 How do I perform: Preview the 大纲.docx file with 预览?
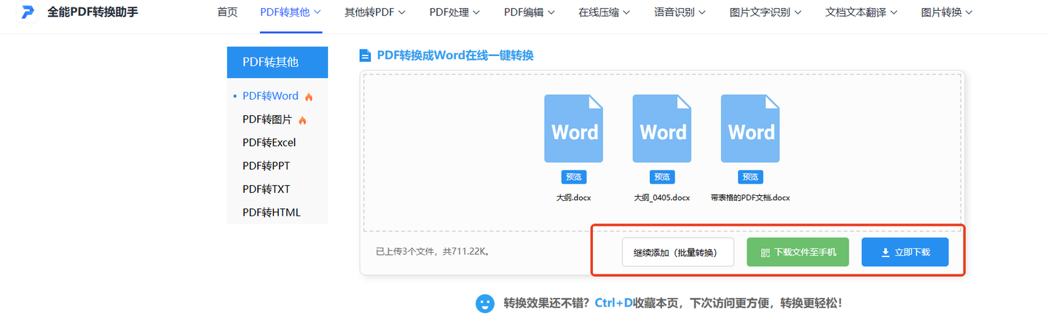coord(573,177)
